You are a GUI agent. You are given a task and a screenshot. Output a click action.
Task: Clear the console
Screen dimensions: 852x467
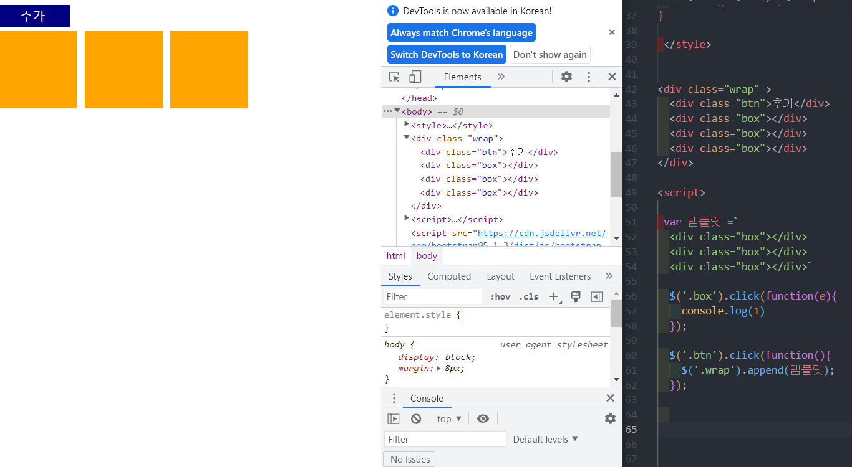pyautogui.click(x=416, y=419)
